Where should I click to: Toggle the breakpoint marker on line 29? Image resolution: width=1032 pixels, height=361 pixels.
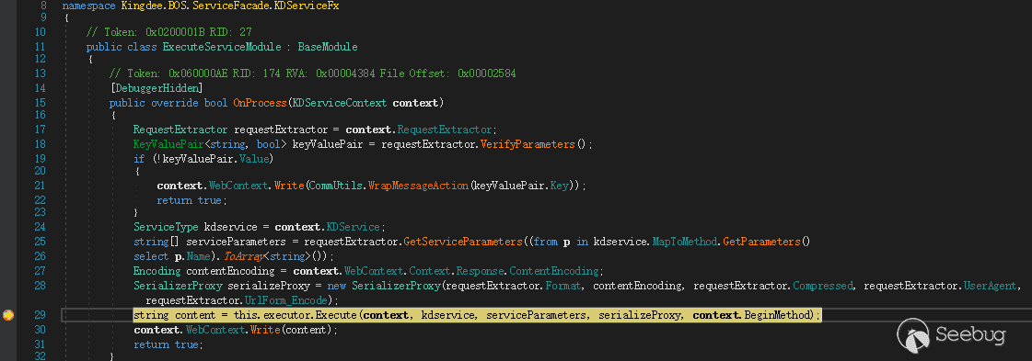8,316
